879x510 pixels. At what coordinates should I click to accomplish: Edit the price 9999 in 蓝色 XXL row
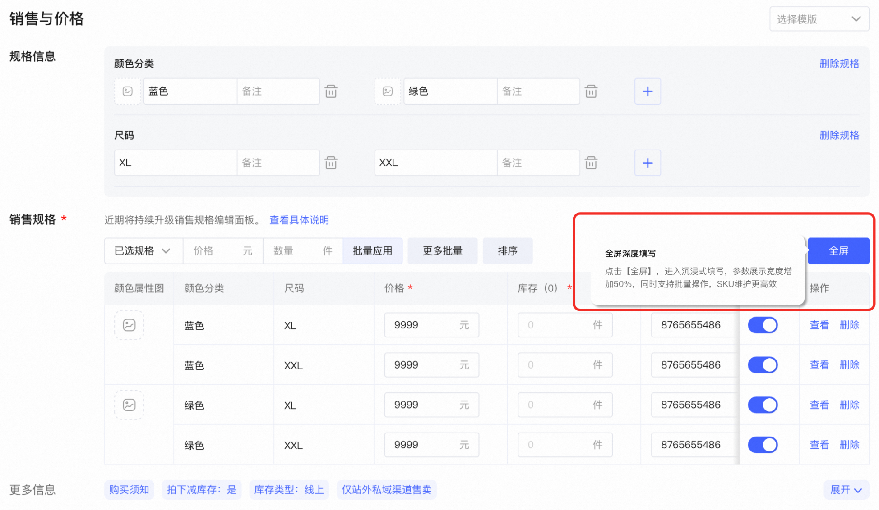[431, 365]
